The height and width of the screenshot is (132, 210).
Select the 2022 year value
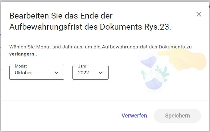pos(83,73)
